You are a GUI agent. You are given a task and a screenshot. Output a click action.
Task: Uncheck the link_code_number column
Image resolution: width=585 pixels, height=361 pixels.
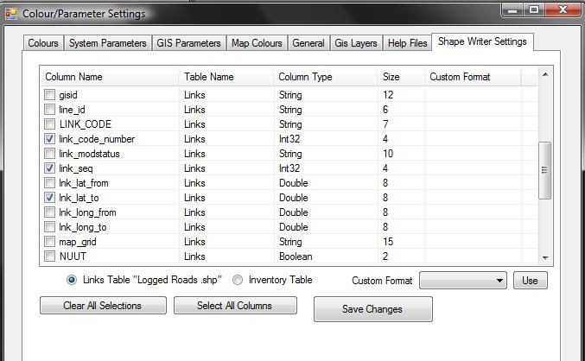click(50, 139)
